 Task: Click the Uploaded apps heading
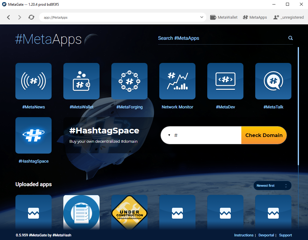click(x=33, y=184)
